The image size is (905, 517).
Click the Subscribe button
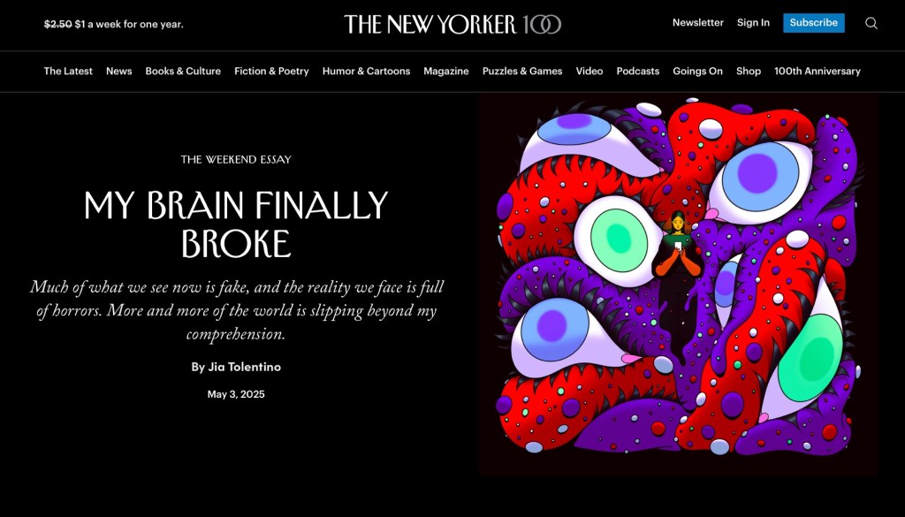[813, 22]
